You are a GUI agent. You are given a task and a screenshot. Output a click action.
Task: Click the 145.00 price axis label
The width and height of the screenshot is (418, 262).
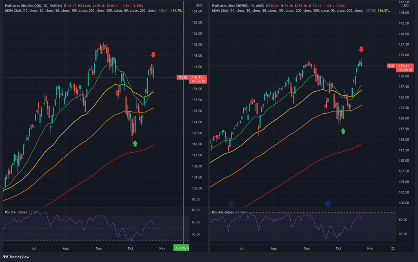404,13
